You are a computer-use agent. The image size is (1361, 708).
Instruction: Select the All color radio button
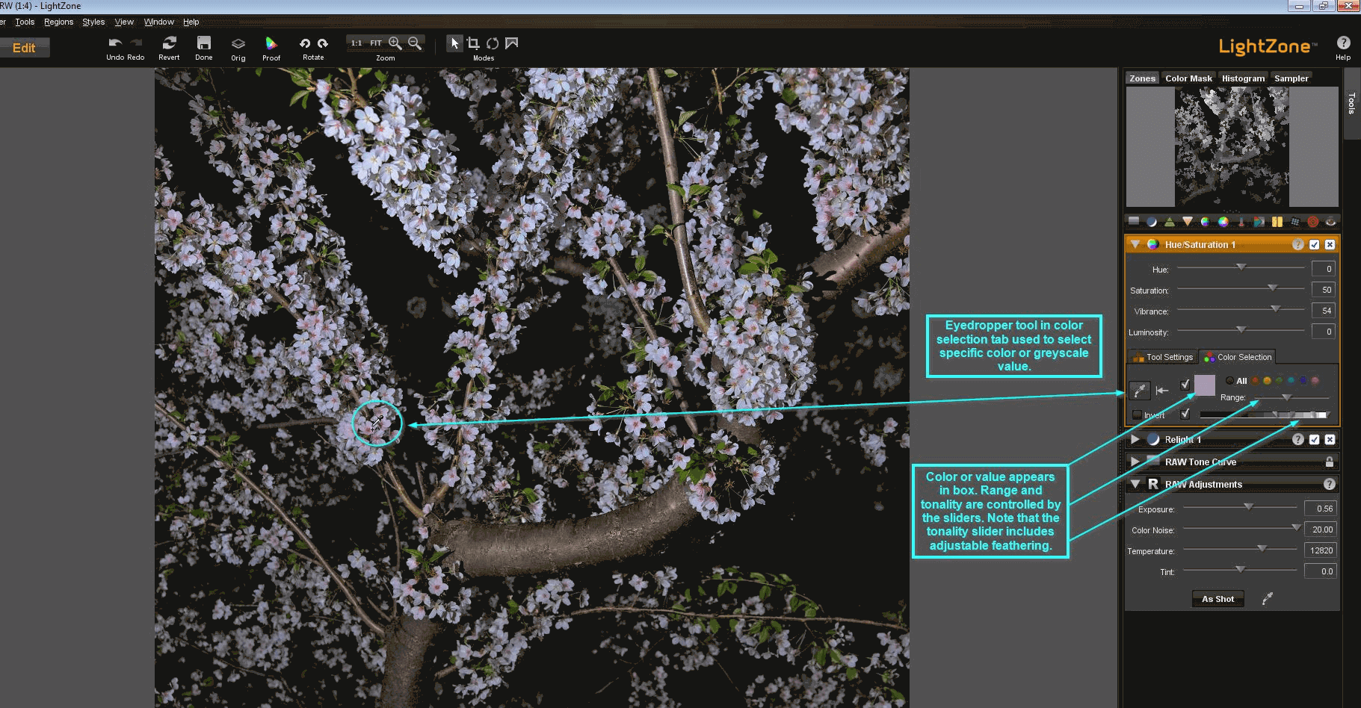click(1230, 381)
